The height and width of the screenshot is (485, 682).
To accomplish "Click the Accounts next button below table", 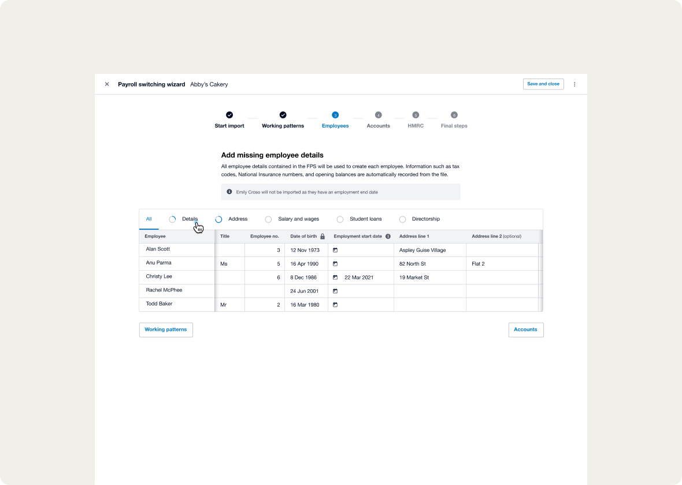I will point(525,330).
